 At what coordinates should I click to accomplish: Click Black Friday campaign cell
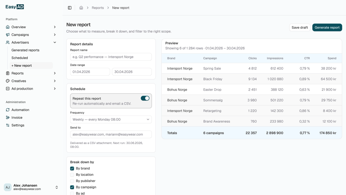click(213, 79)
